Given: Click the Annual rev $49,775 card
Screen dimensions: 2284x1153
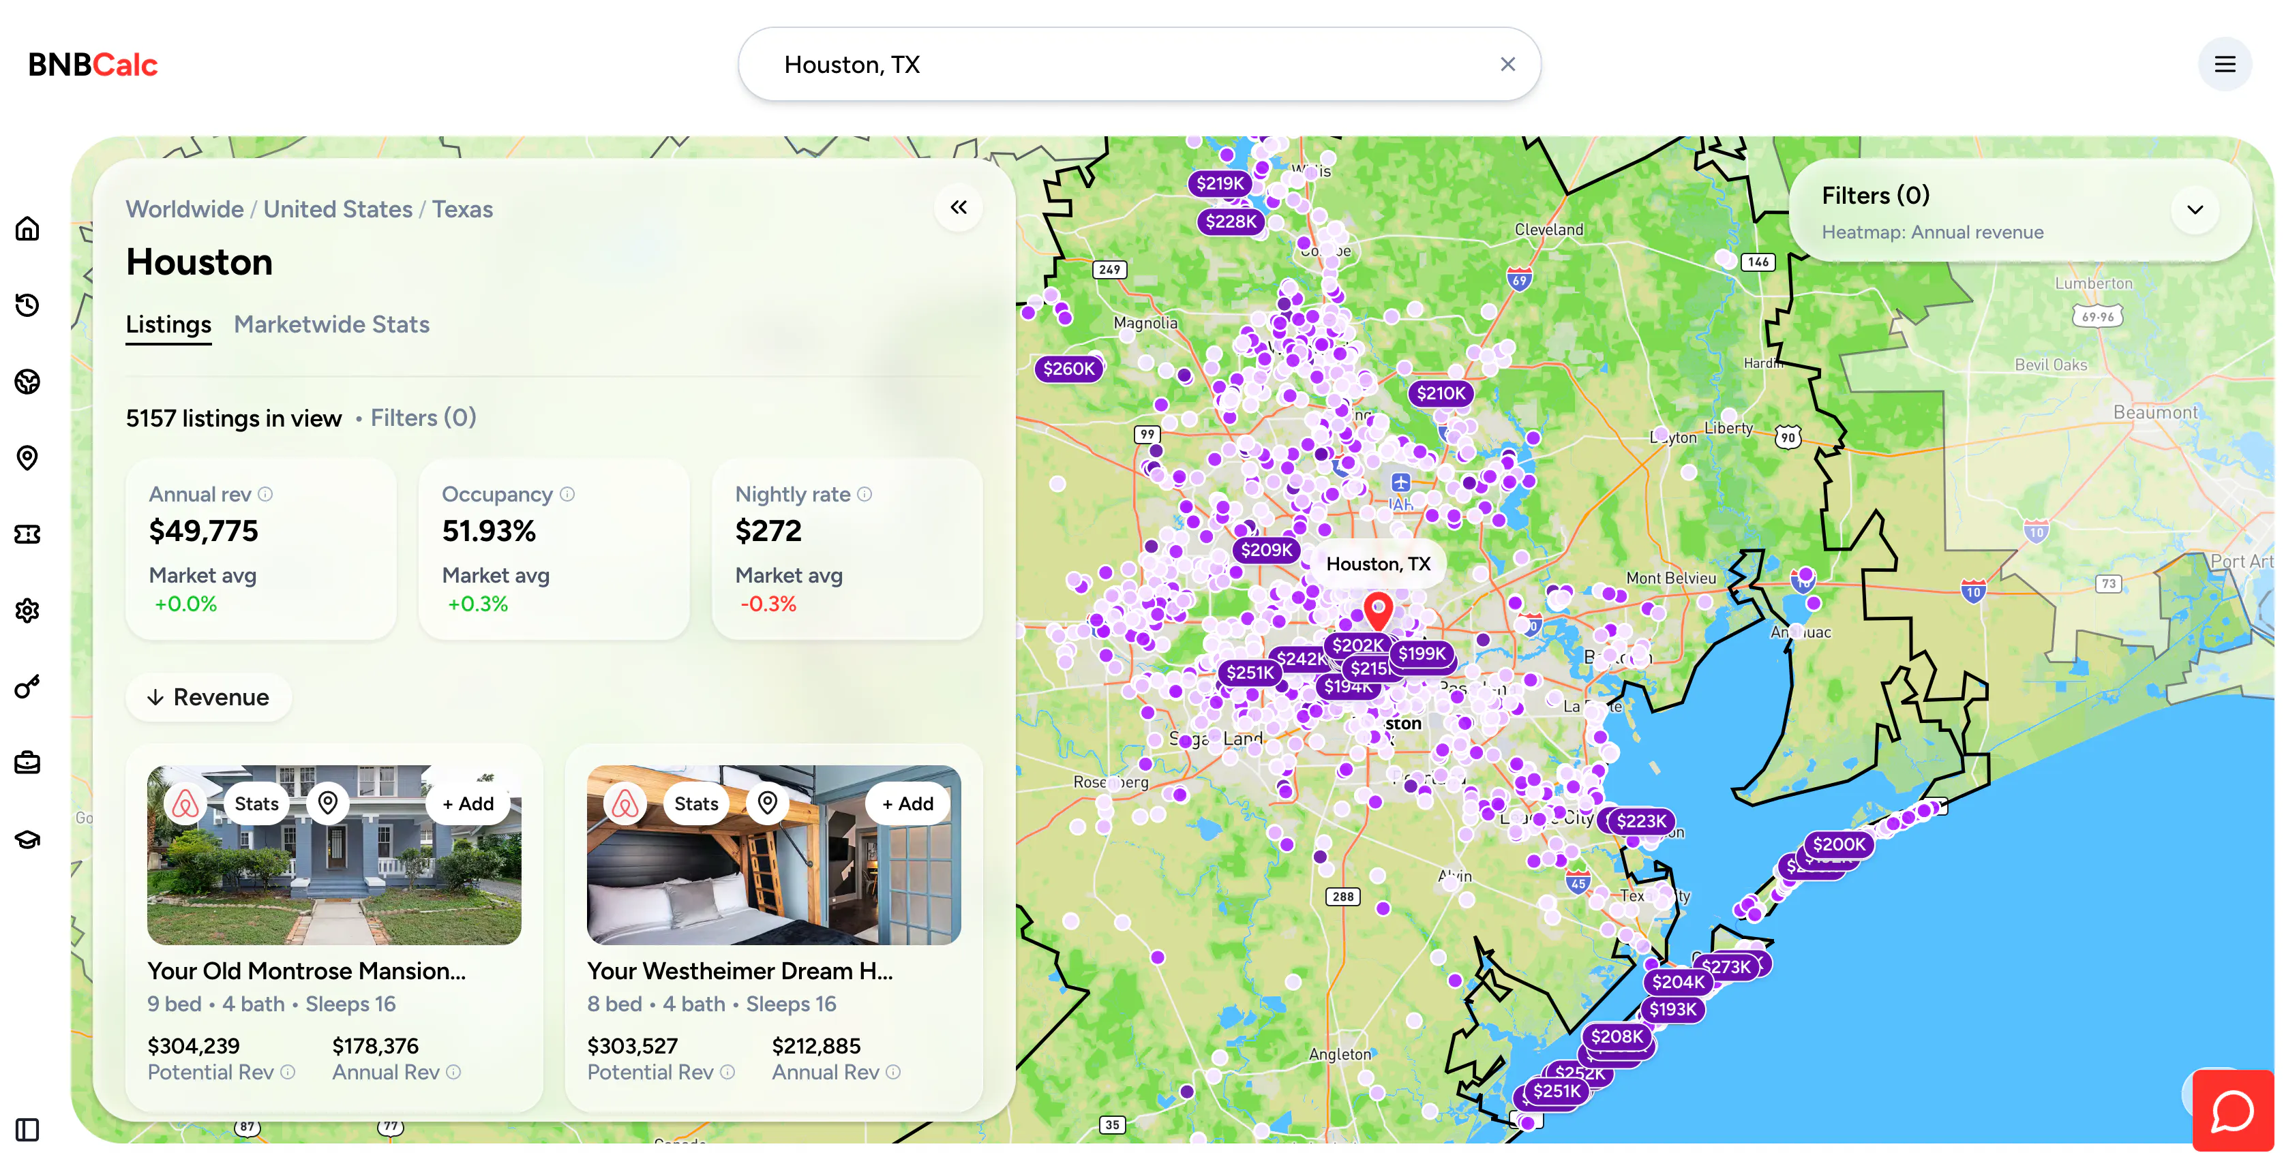Looking at the screenshot, I should (x=260, y=549).
